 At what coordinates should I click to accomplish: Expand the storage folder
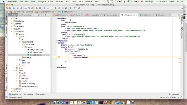point(12,89)
